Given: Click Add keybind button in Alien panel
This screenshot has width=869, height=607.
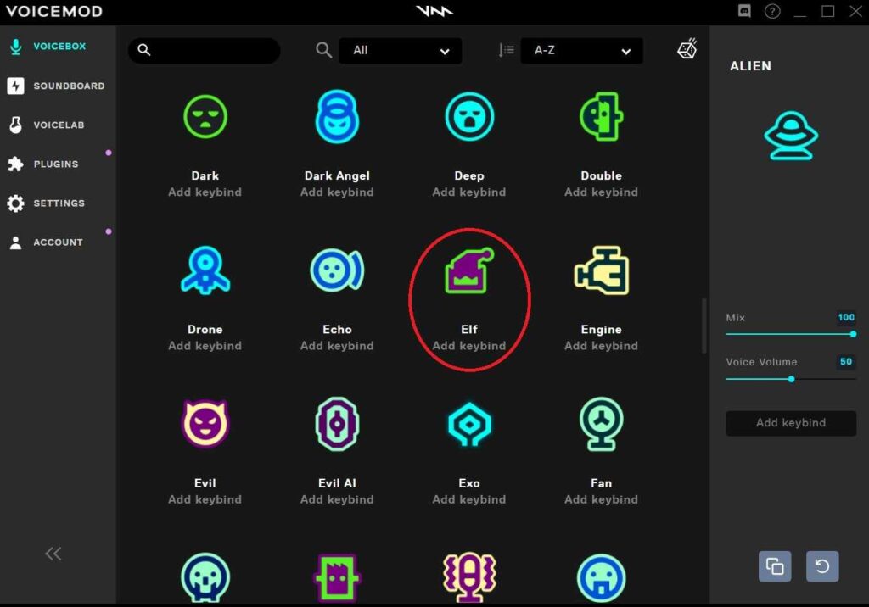Looking at the screenshot, I should click(790, 423).
